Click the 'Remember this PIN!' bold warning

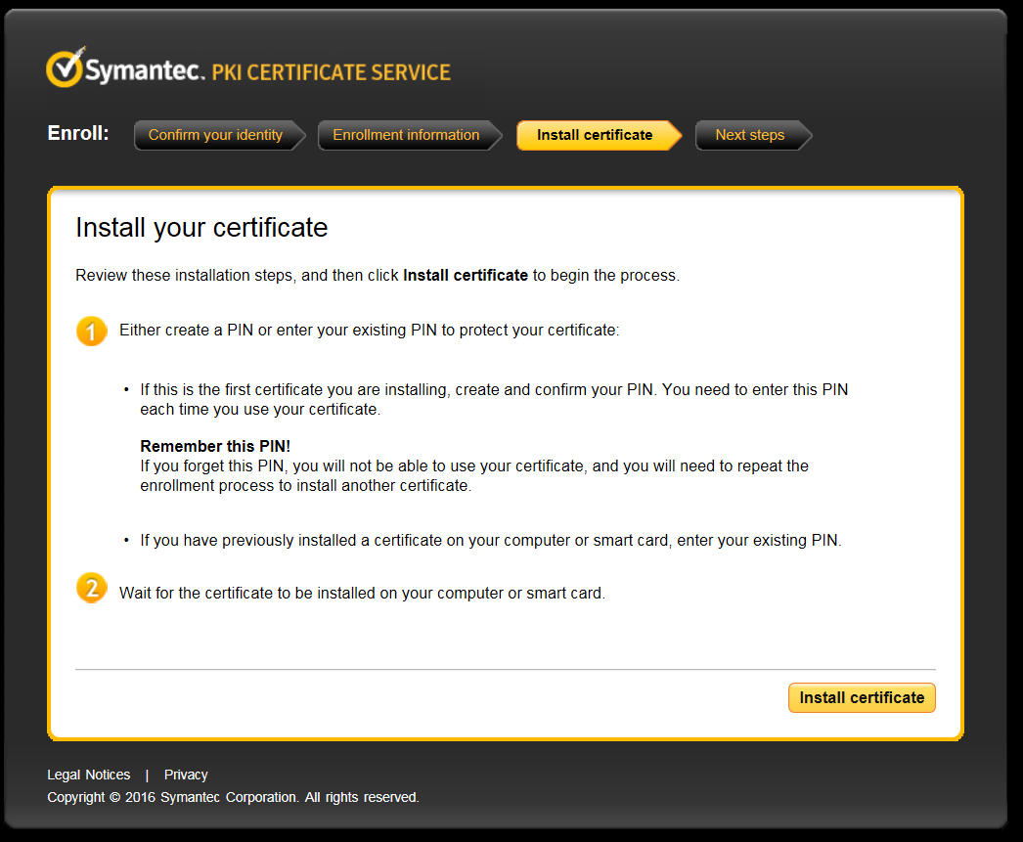click(x=215, y=447)
